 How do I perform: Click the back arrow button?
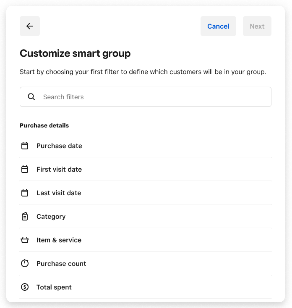pyautogui.click(x=30, y=26)
